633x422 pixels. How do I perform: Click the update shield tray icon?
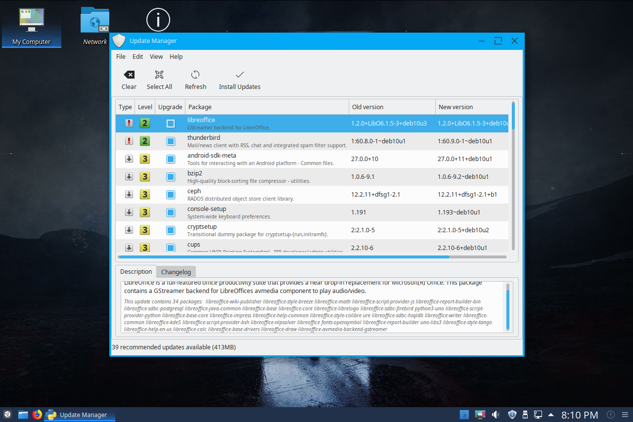tap(512, 415)
